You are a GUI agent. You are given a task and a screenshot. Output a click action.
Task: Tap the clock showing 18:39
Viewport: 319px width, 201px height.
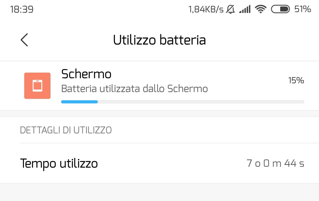[x=22, y=9]
